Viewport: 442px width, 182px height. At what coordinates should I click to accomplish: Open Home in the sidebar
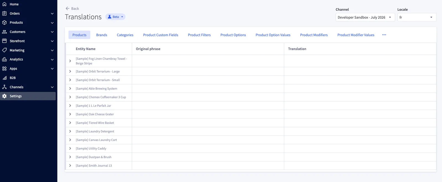(14, 4)
